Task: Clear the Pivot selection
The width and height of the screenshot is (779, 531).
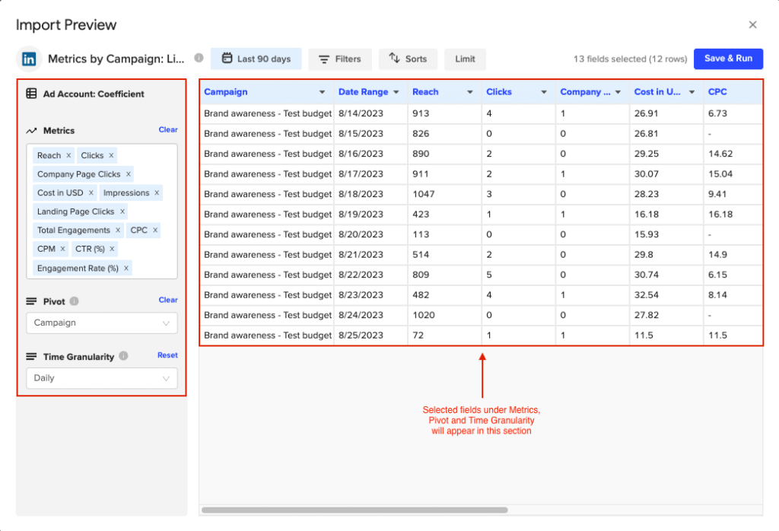Action: coord(168,300)
